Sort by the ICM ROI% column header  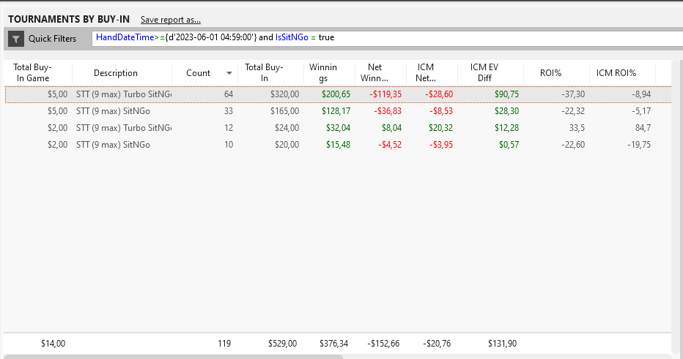click(x=616, y=73)
